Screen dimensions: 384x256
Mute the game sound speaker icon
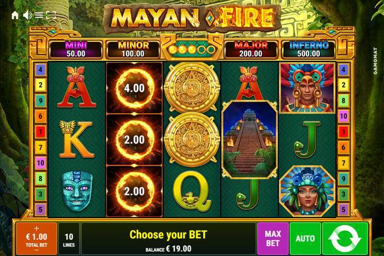27,15
